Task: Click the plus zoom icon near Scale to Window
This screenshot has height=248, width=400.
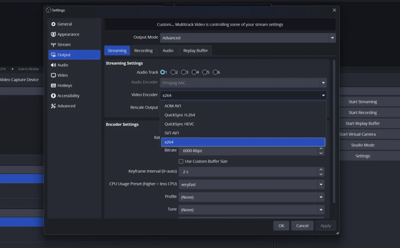Action: 12,69
